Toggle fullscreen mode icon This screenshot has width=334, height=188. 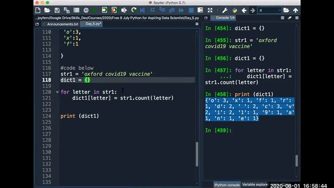210,10
